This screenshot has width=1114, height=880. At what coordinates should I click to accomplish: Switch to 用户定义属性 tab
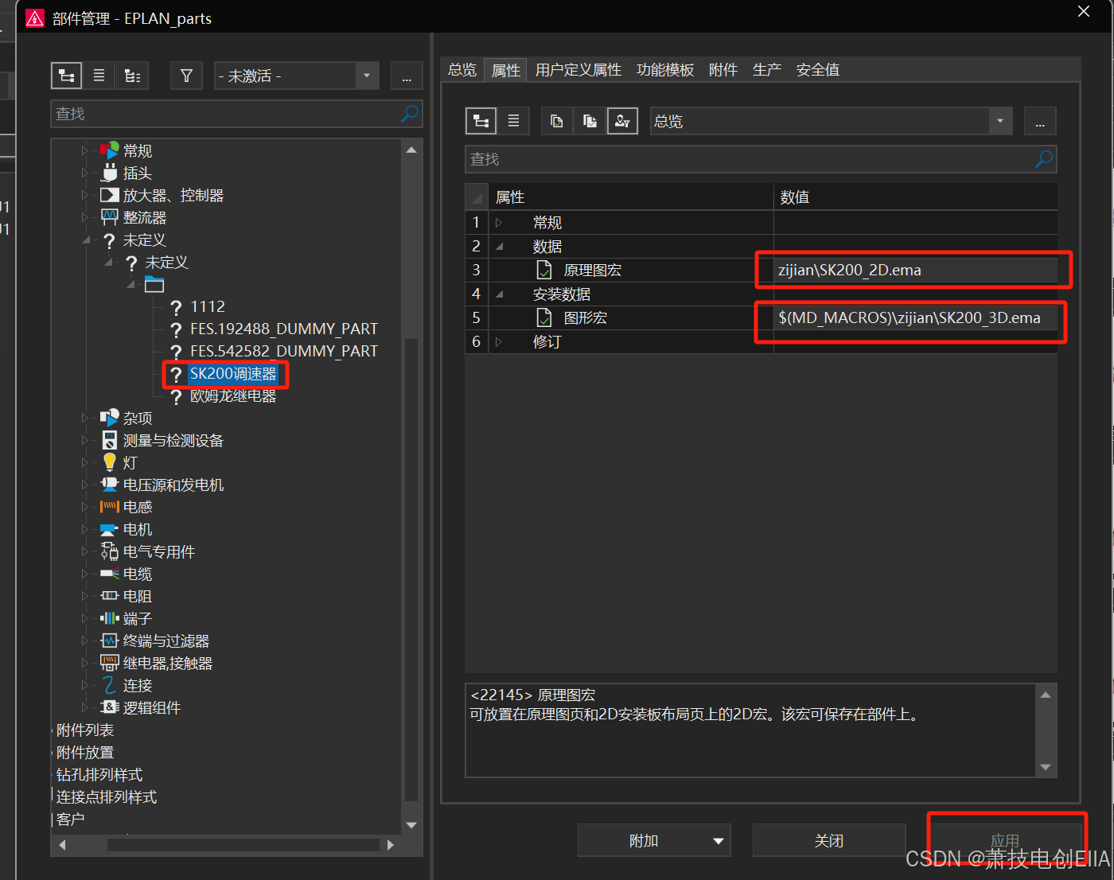tap(578, 70)
